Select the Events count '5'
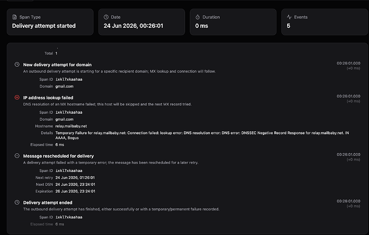The image size is (369, 235). [x=289, y=26]
